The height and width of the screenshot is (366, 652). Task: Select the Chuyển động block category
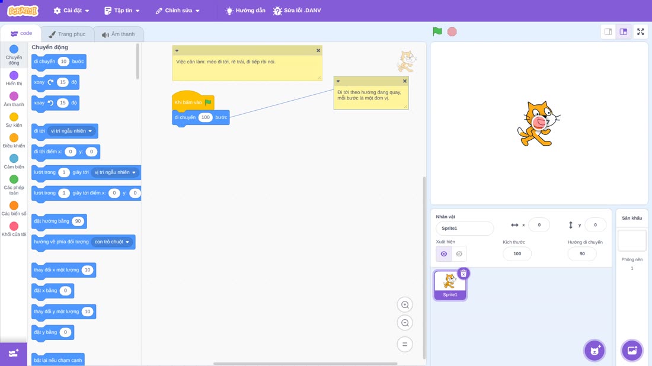(x=14, y=55)
